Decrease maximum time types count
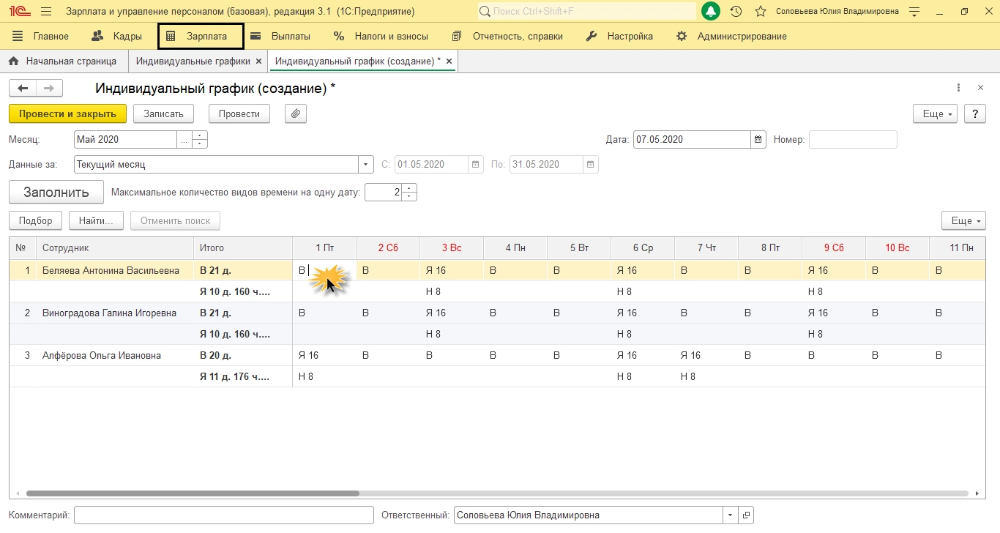Image resolution: width=1000 pixels, height=533 pixels. [410, 197]
